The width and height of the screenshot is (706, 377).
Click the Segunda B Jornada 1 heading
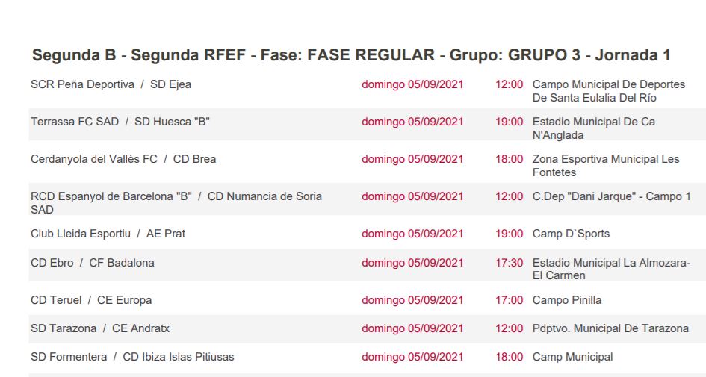pyautogui.click(x=351, y=56)
